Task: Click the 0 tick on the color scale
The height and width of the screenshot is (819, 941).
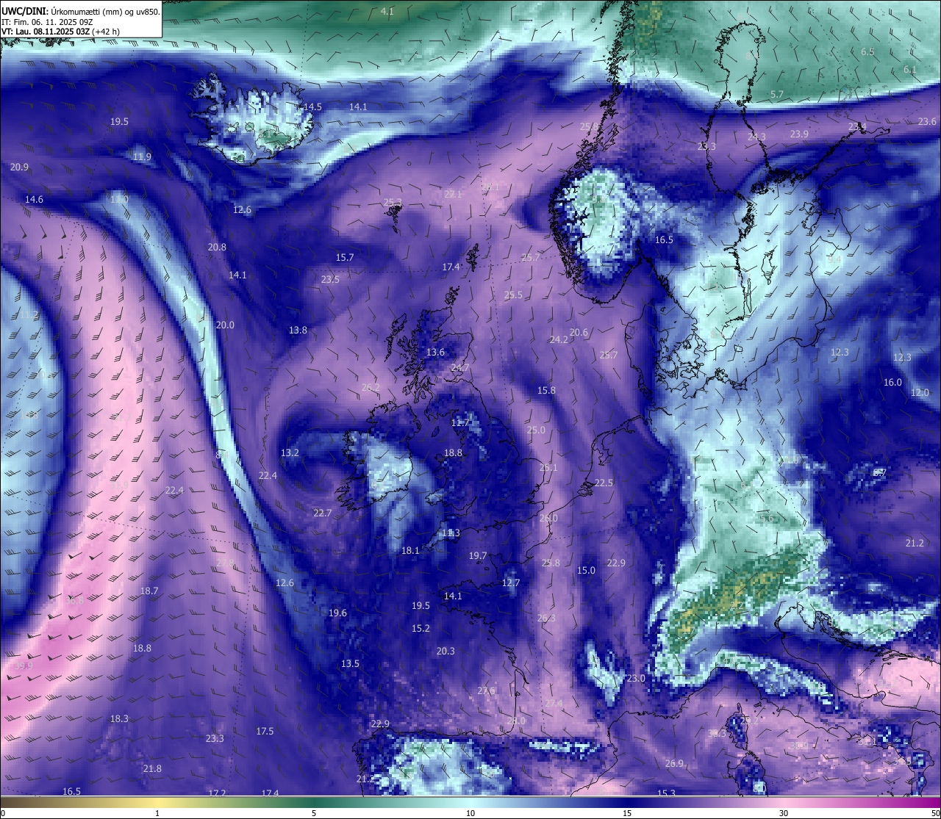Action: pos(3,813)
